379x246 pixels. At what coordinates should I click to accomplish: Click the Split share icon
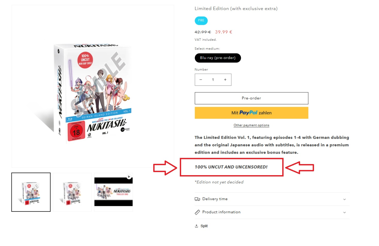point(196,226)
